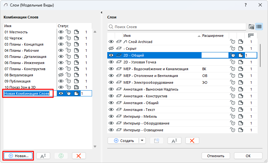Select the 09 Публикация layer combination
The height and width of the screenshot is (163, 268).
(17, 81)
